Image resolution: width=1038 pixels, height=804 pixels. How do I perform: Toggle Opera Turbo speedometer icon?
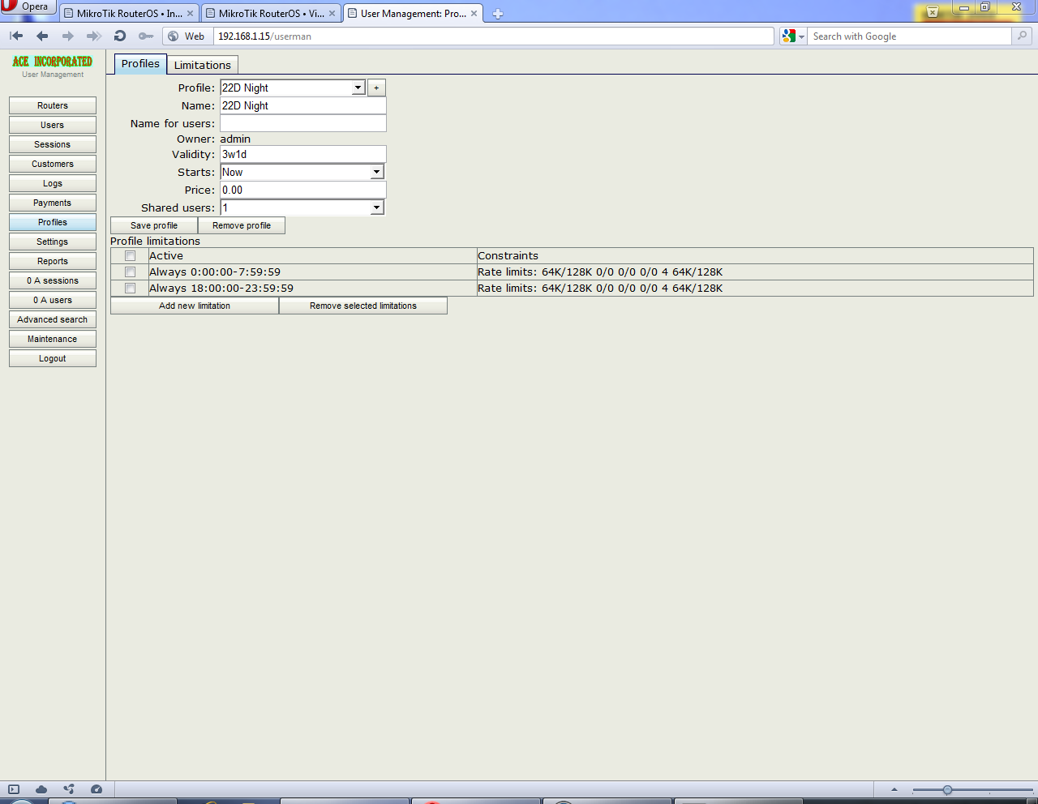click(x=97, y=789)
